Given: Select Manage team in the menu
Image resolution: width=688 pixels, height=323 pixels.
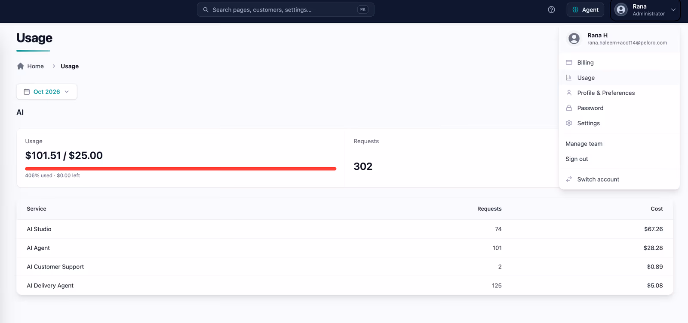Looking at the screenshot, I should coord(619,144).
